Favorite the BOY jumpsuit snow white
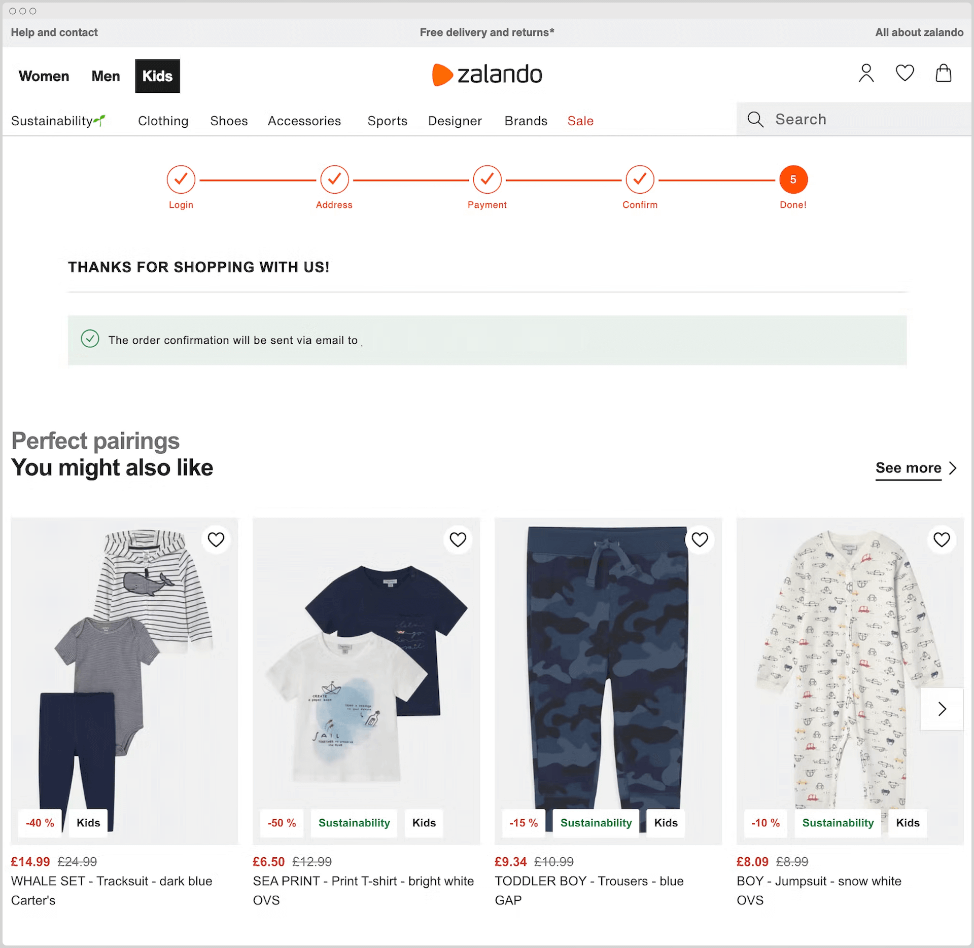The height and width of the screenshot is (948, 974). 942,539
